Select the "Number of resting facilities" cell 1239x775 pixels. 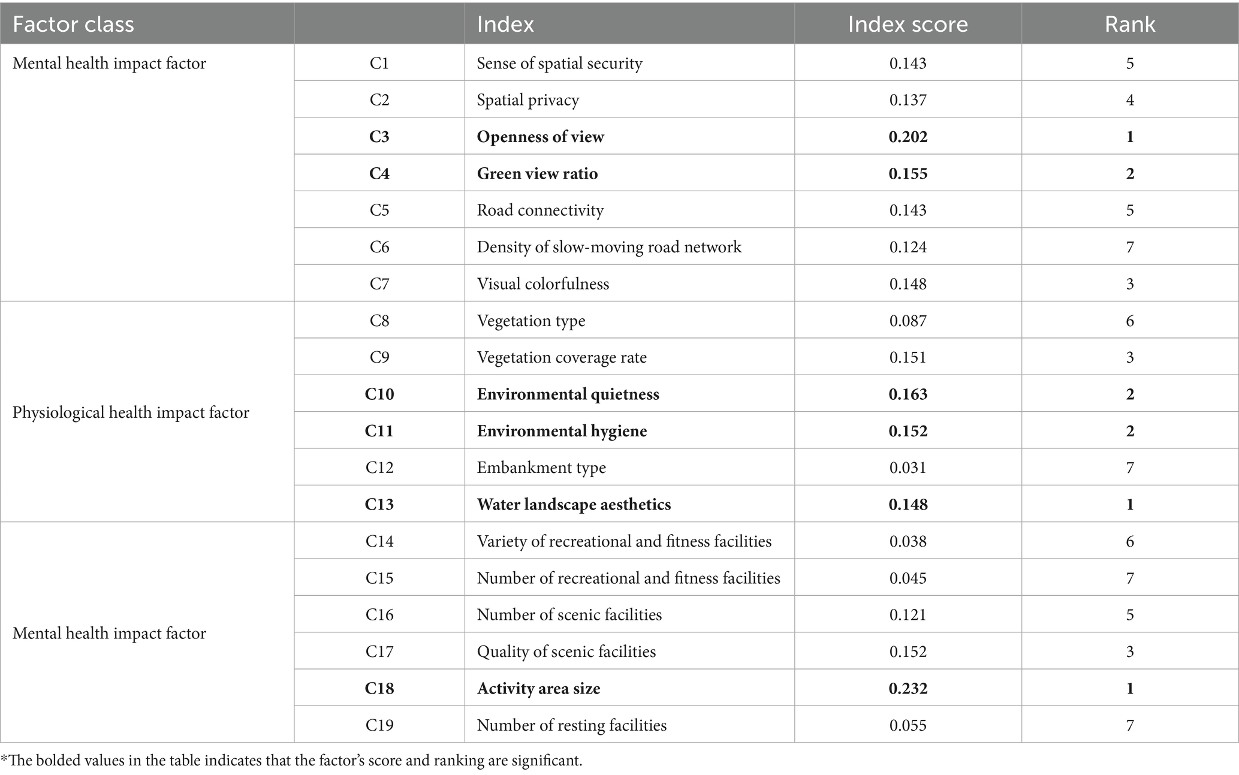[571, 725]
